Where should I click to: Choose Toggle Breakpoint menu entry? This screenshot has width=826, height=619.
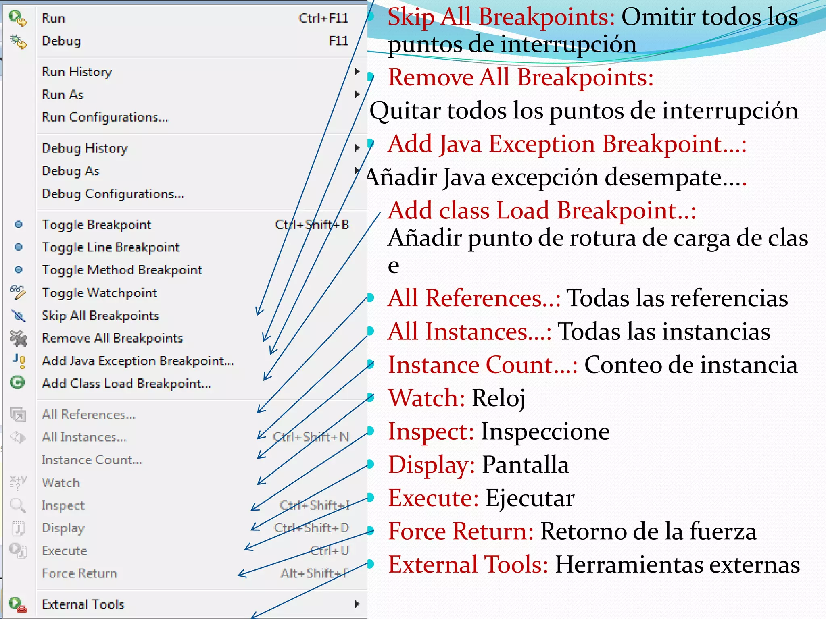[96, 224]
